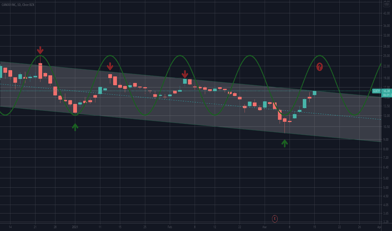This screenshot has width=392, height=231.
Task: Open the earnings E marker
Action: (x=275, y=219)
